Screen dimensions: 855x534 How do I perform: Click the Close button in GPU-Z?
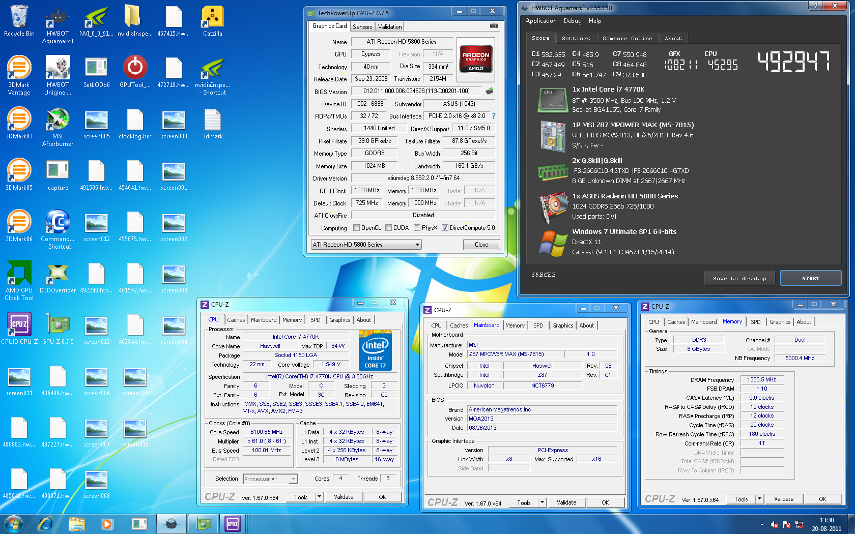pos(481,245)
